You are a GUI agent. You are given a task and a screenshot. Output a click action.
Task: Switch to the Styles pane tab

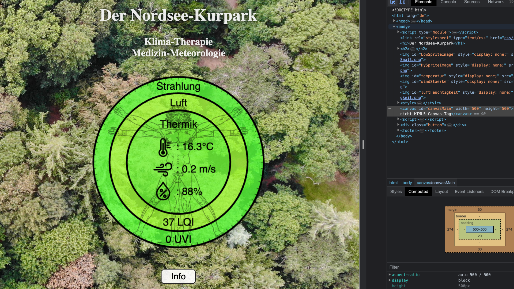(396, 192)
